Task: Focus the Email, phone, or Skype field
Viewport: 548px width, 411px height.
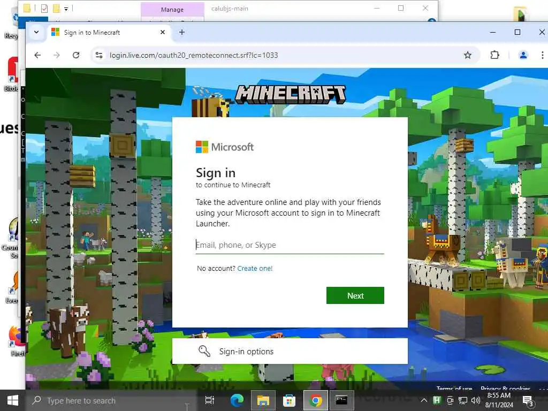Action: (x=290, y=245)
